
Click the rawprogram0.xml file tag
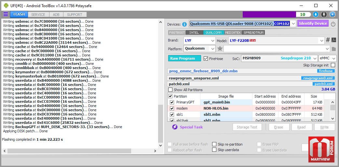click(x=318, y=78)
